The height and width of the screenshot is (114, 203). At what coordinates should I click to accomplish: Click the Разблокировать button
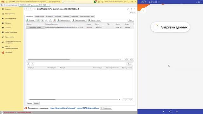pos(79,20)
